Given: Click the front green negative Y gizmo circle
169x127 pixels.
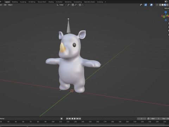Looking at the screenshot, I should tap(164, 17).
